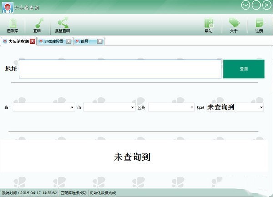The width and height of the screenshot is (273, 197).
Task: Click the app logo in title bar
Action: [6, 6]
